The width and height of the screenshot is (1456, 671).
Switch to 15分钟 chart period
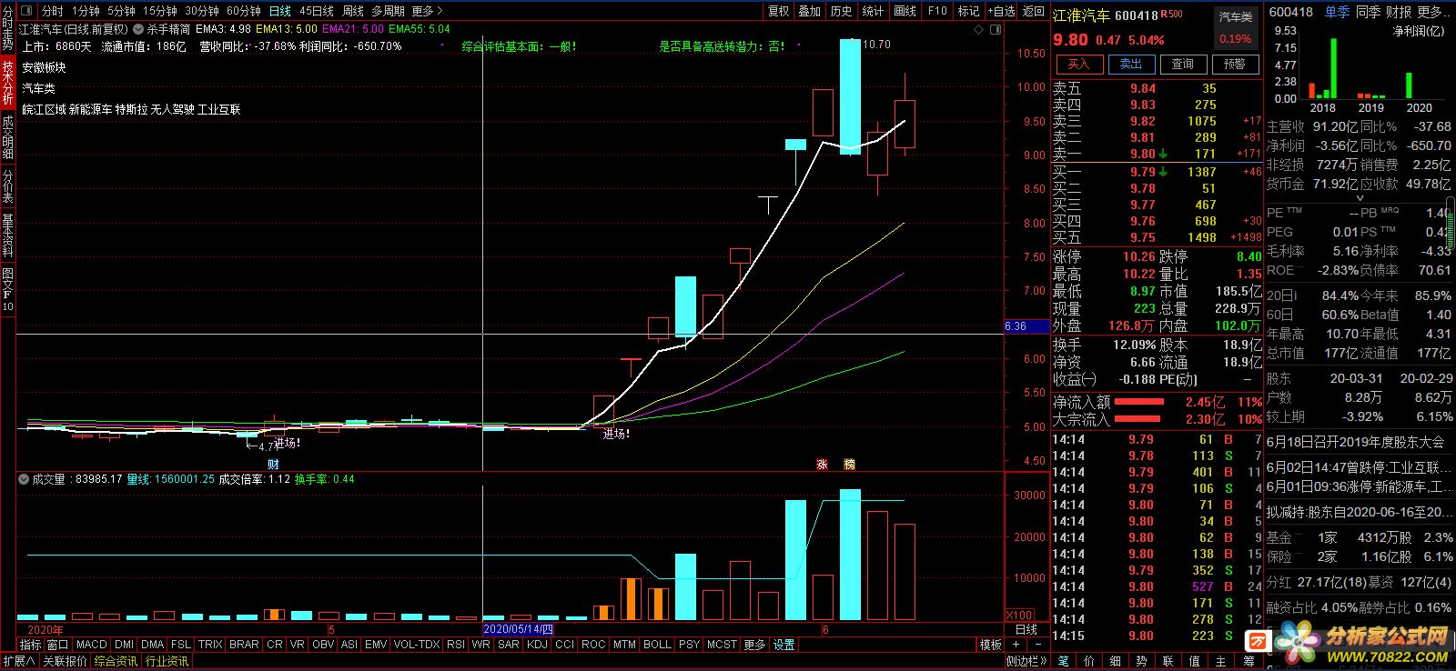click(x=159, y=11)
